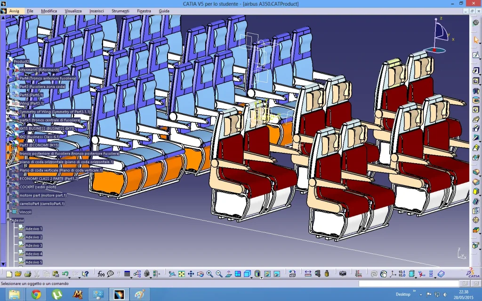The image size is (482, 301).
Task: Launch the Measure Item tool
Action: (x=318, y=274)
